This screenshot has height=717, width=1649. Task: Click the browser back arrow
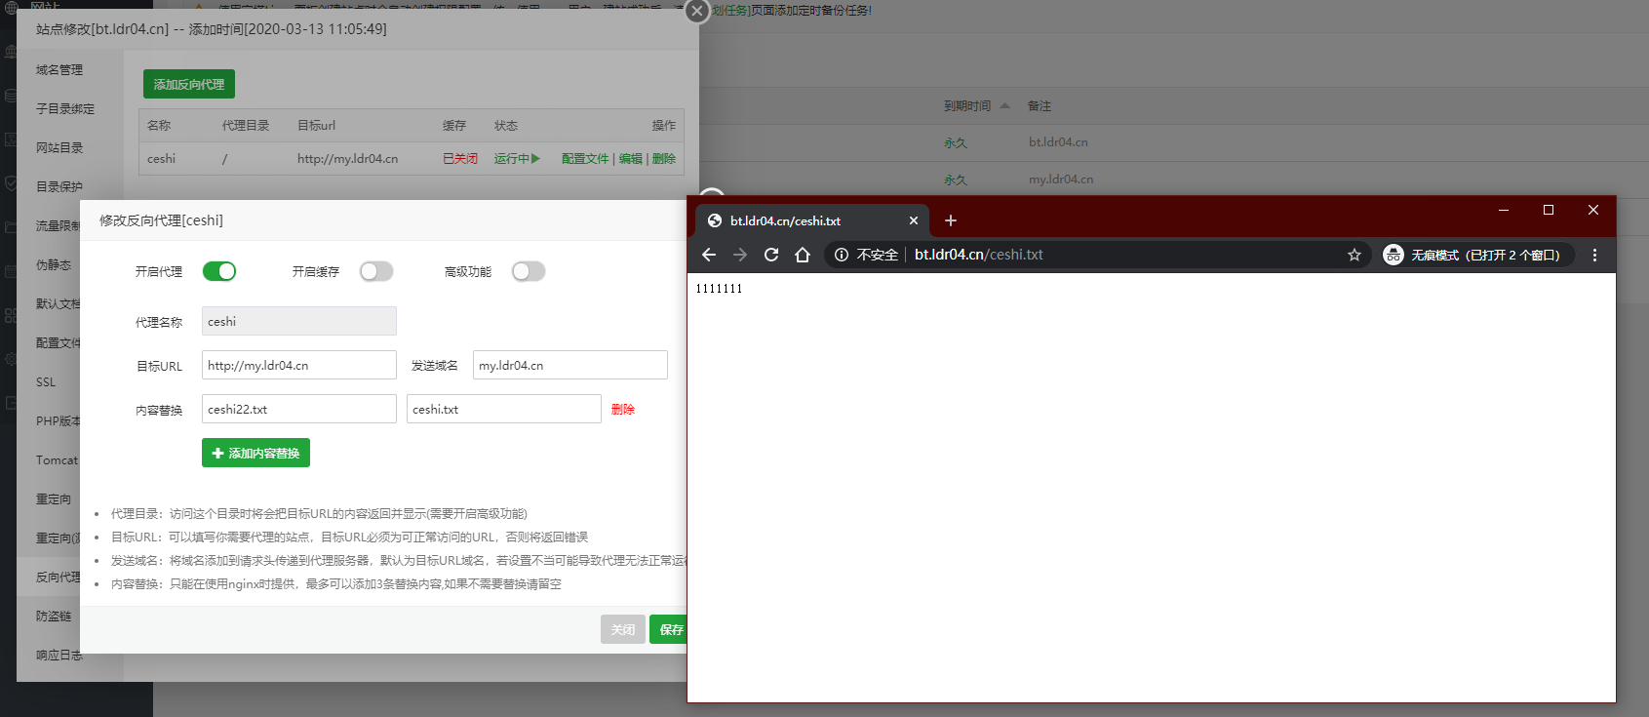click(x=709, y=255)
